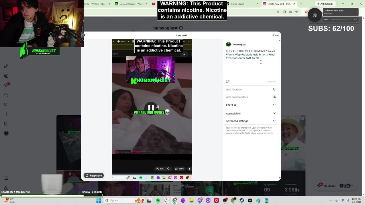This screenshot has width=365, height=205.
Task: Open a new browser tab
Action: [301, 4]
